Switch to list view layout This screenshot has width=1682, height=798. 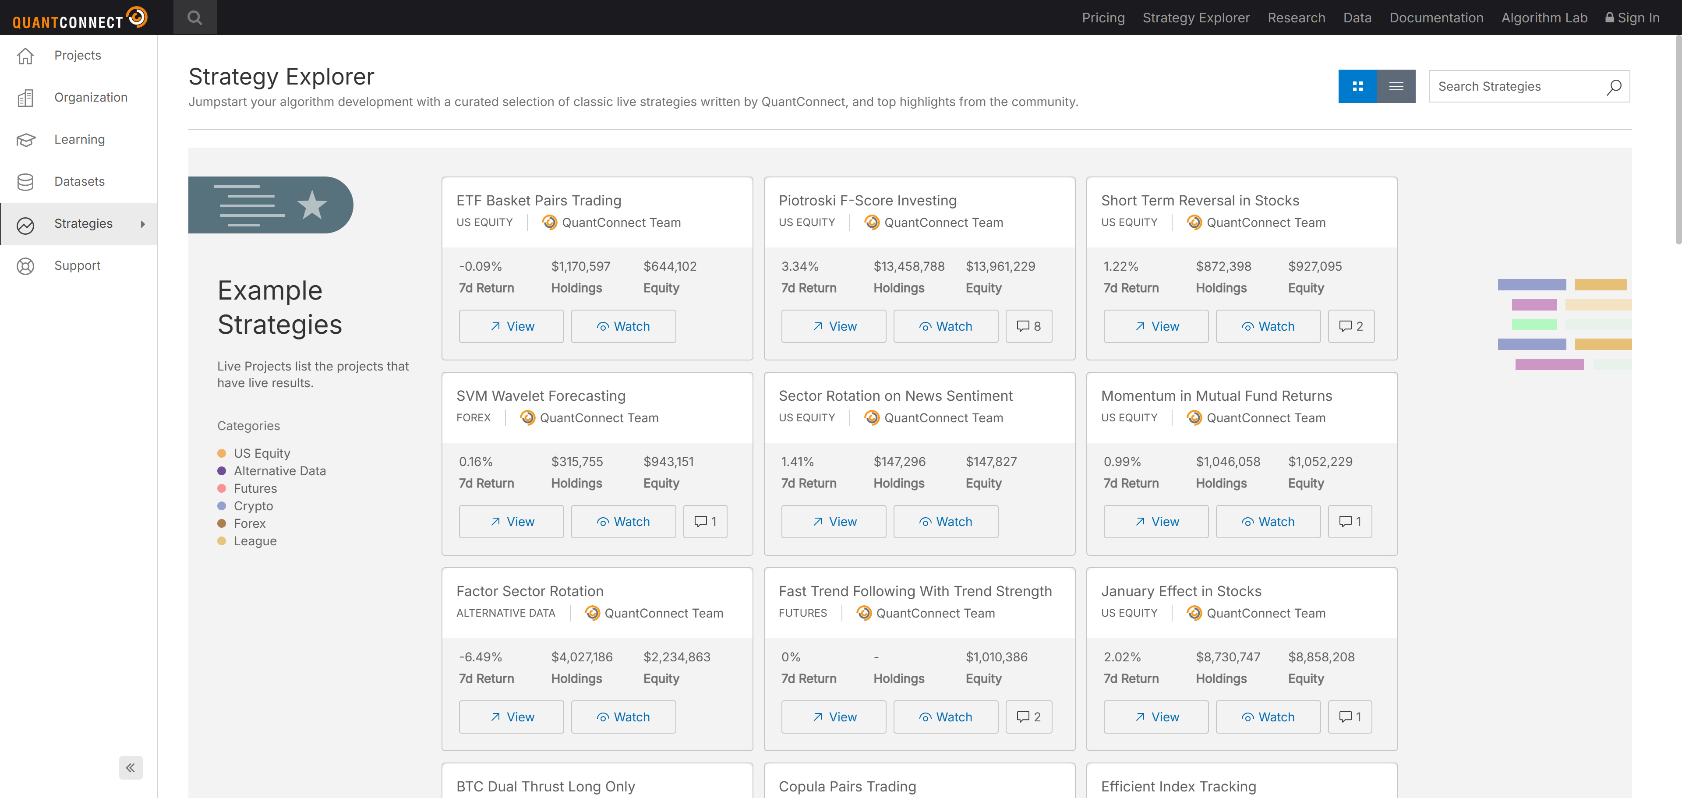[1396, 86]
